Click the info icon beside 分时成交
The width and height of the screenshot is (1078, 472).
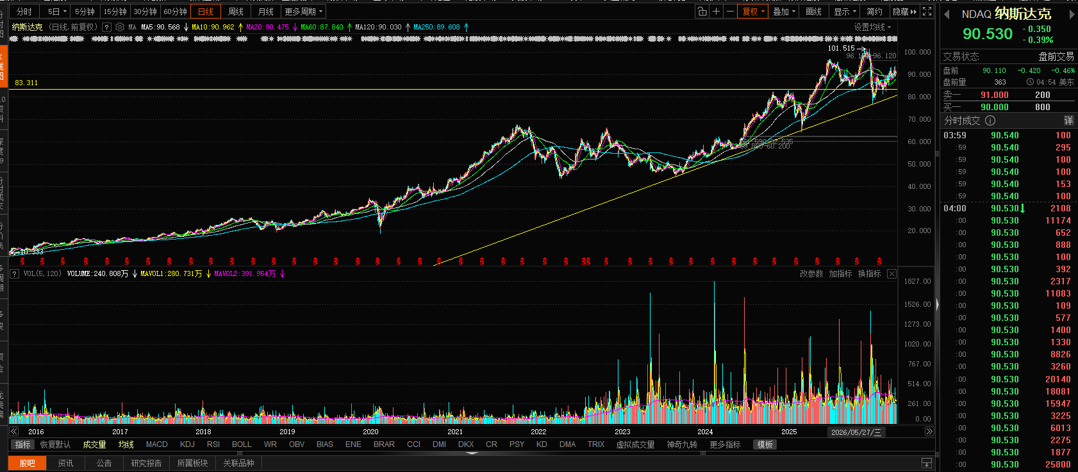(990, 120)
